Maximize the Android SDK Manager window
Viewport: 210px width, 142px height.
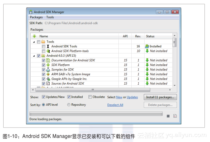click(167, 12)
